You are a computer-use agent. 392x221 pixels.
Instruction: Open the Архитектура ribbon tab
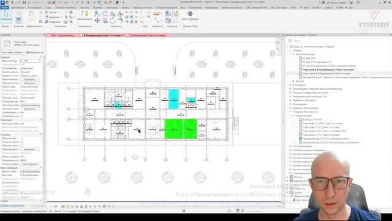pyautogui.click(x=18, y=7)
